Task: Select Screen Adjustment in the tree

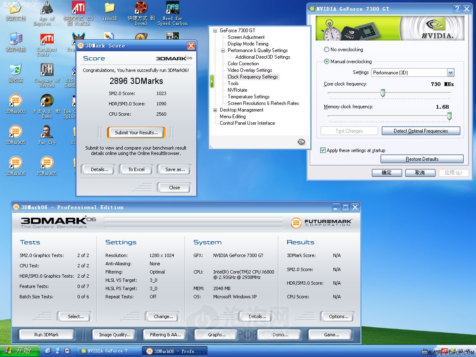Action: point(246,37)
